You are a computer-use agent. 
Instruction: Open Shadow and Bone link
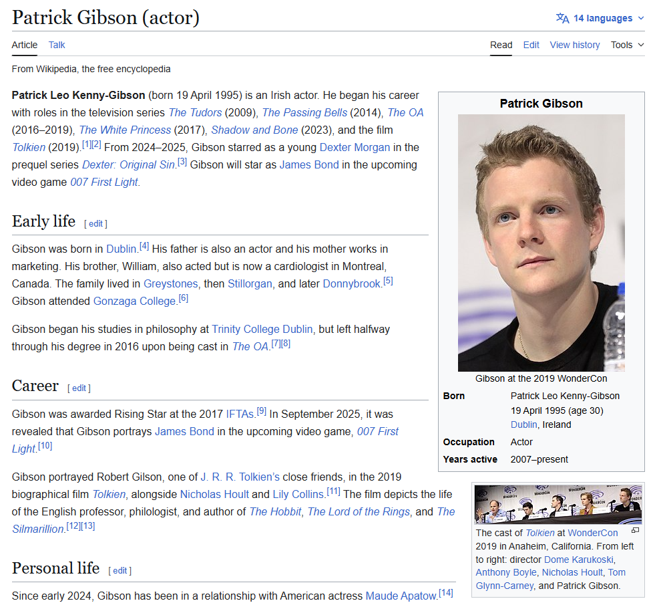[x=254, y=130]
